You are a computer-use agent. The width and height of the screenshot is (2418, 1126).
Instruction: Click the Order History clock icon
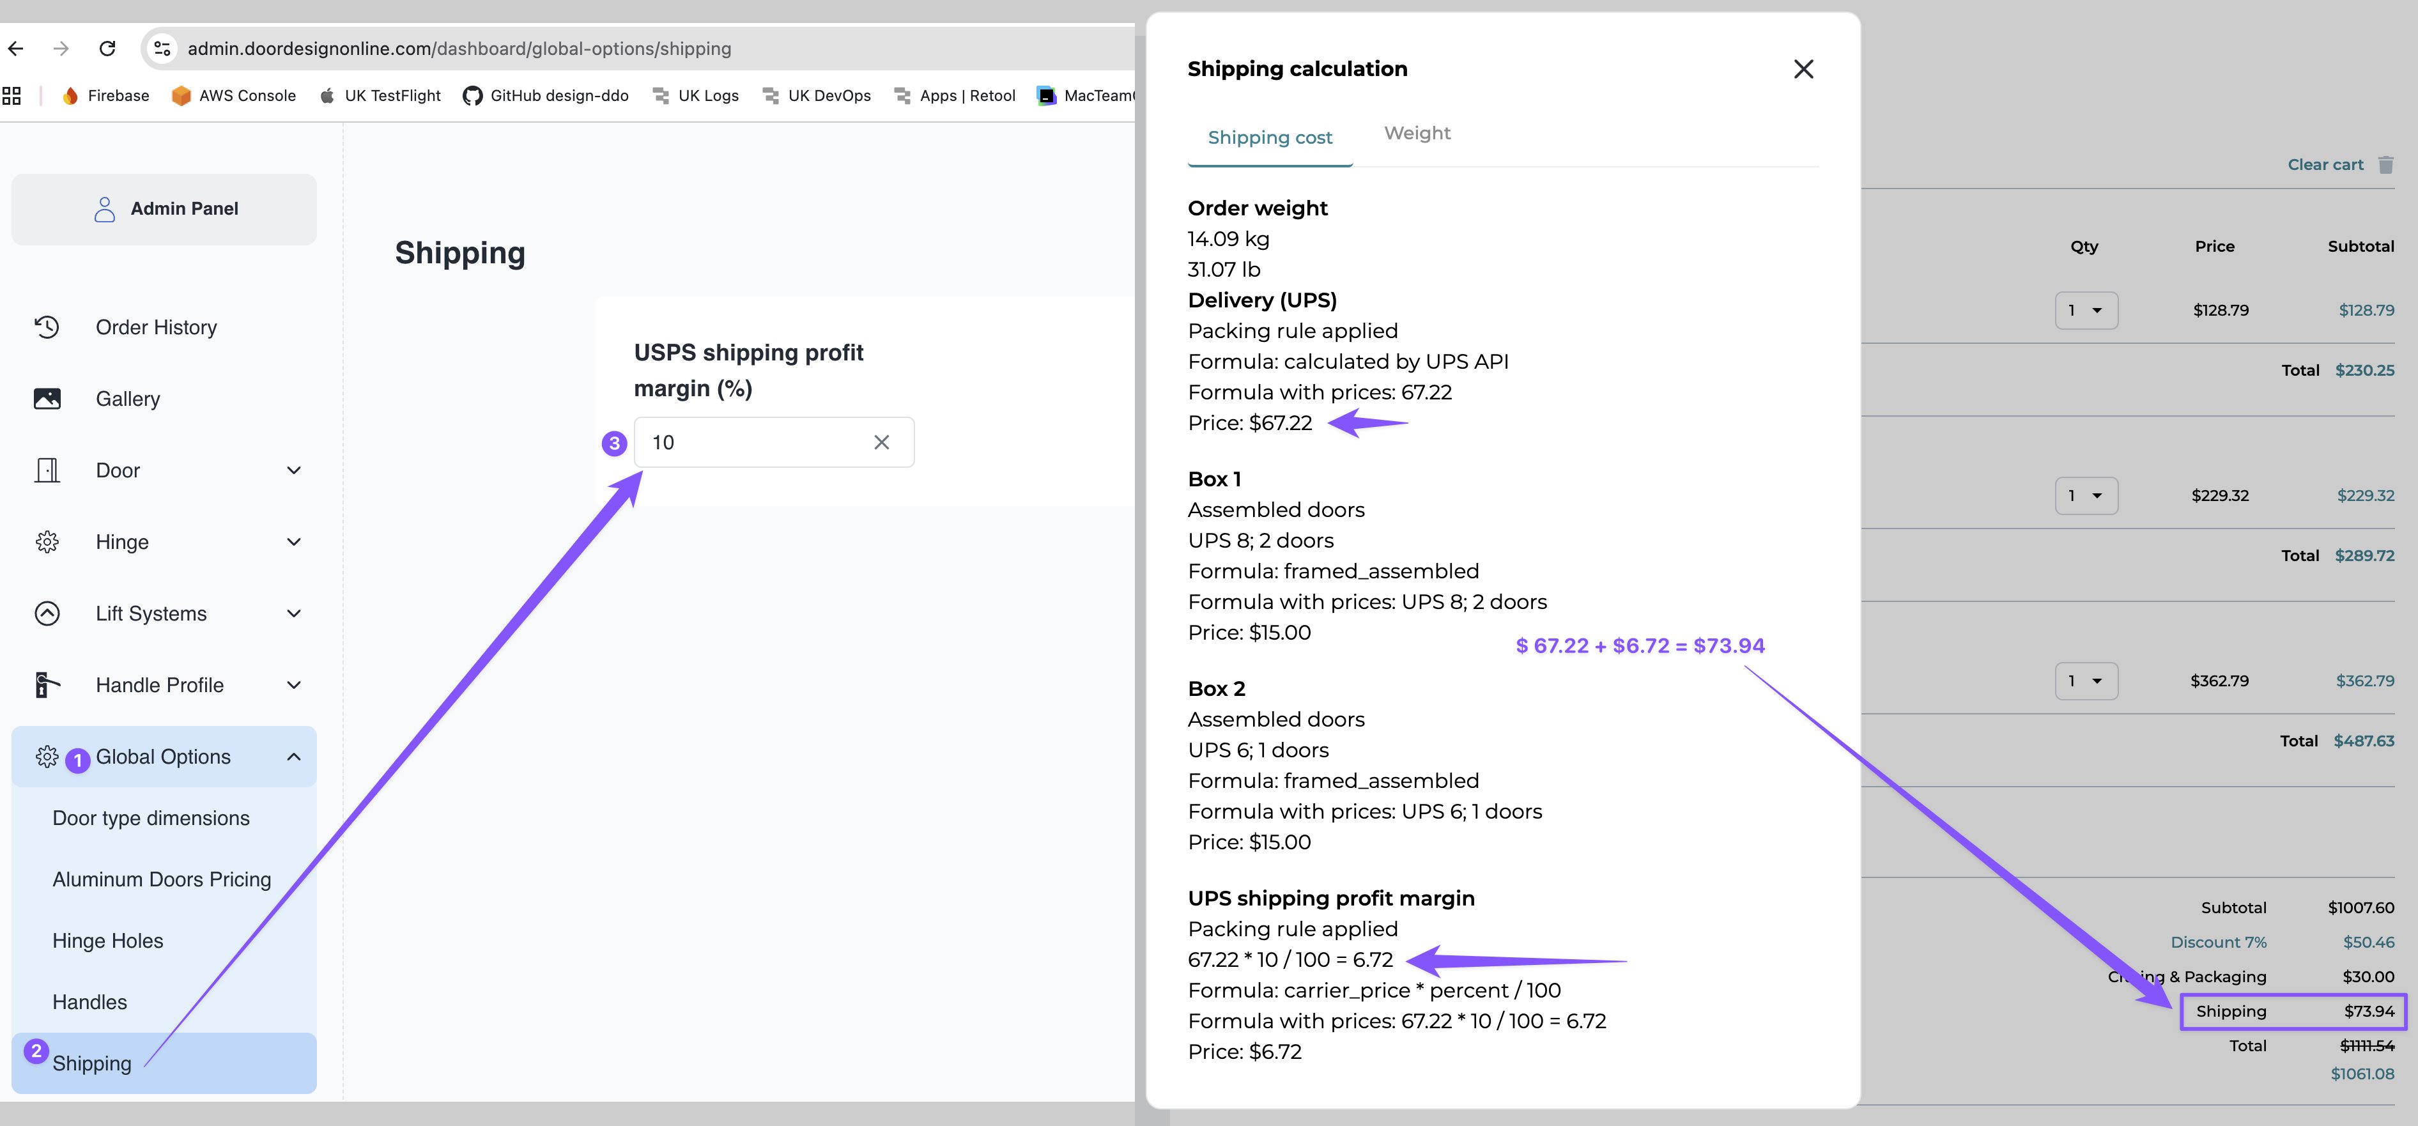point(47,327)
